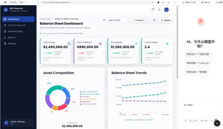Screen dimensions: 223x129
Task: Toggle the Liabilities series in chart legend
Action: (x=139, y=120)
